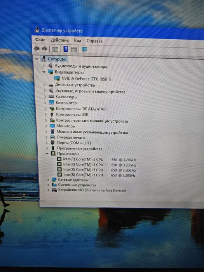
Task: Click the Device Manager title bar icon
Action: click(37, 30)
